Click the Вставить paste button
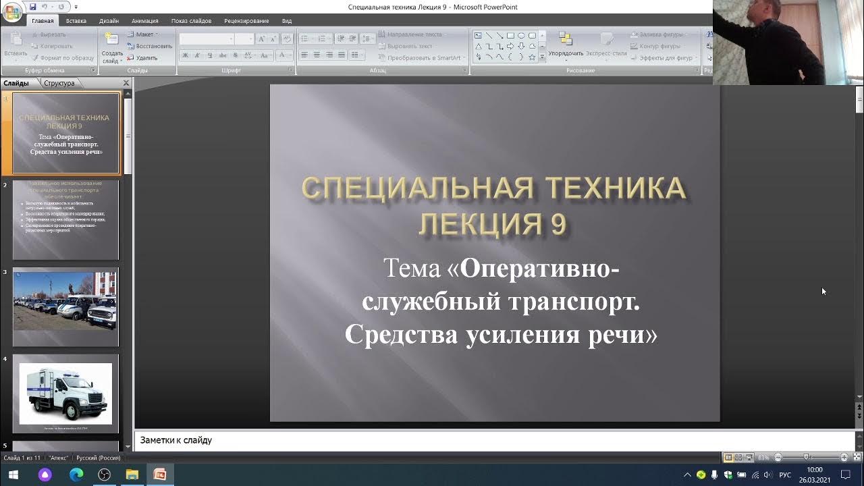 tap(16, 45)
